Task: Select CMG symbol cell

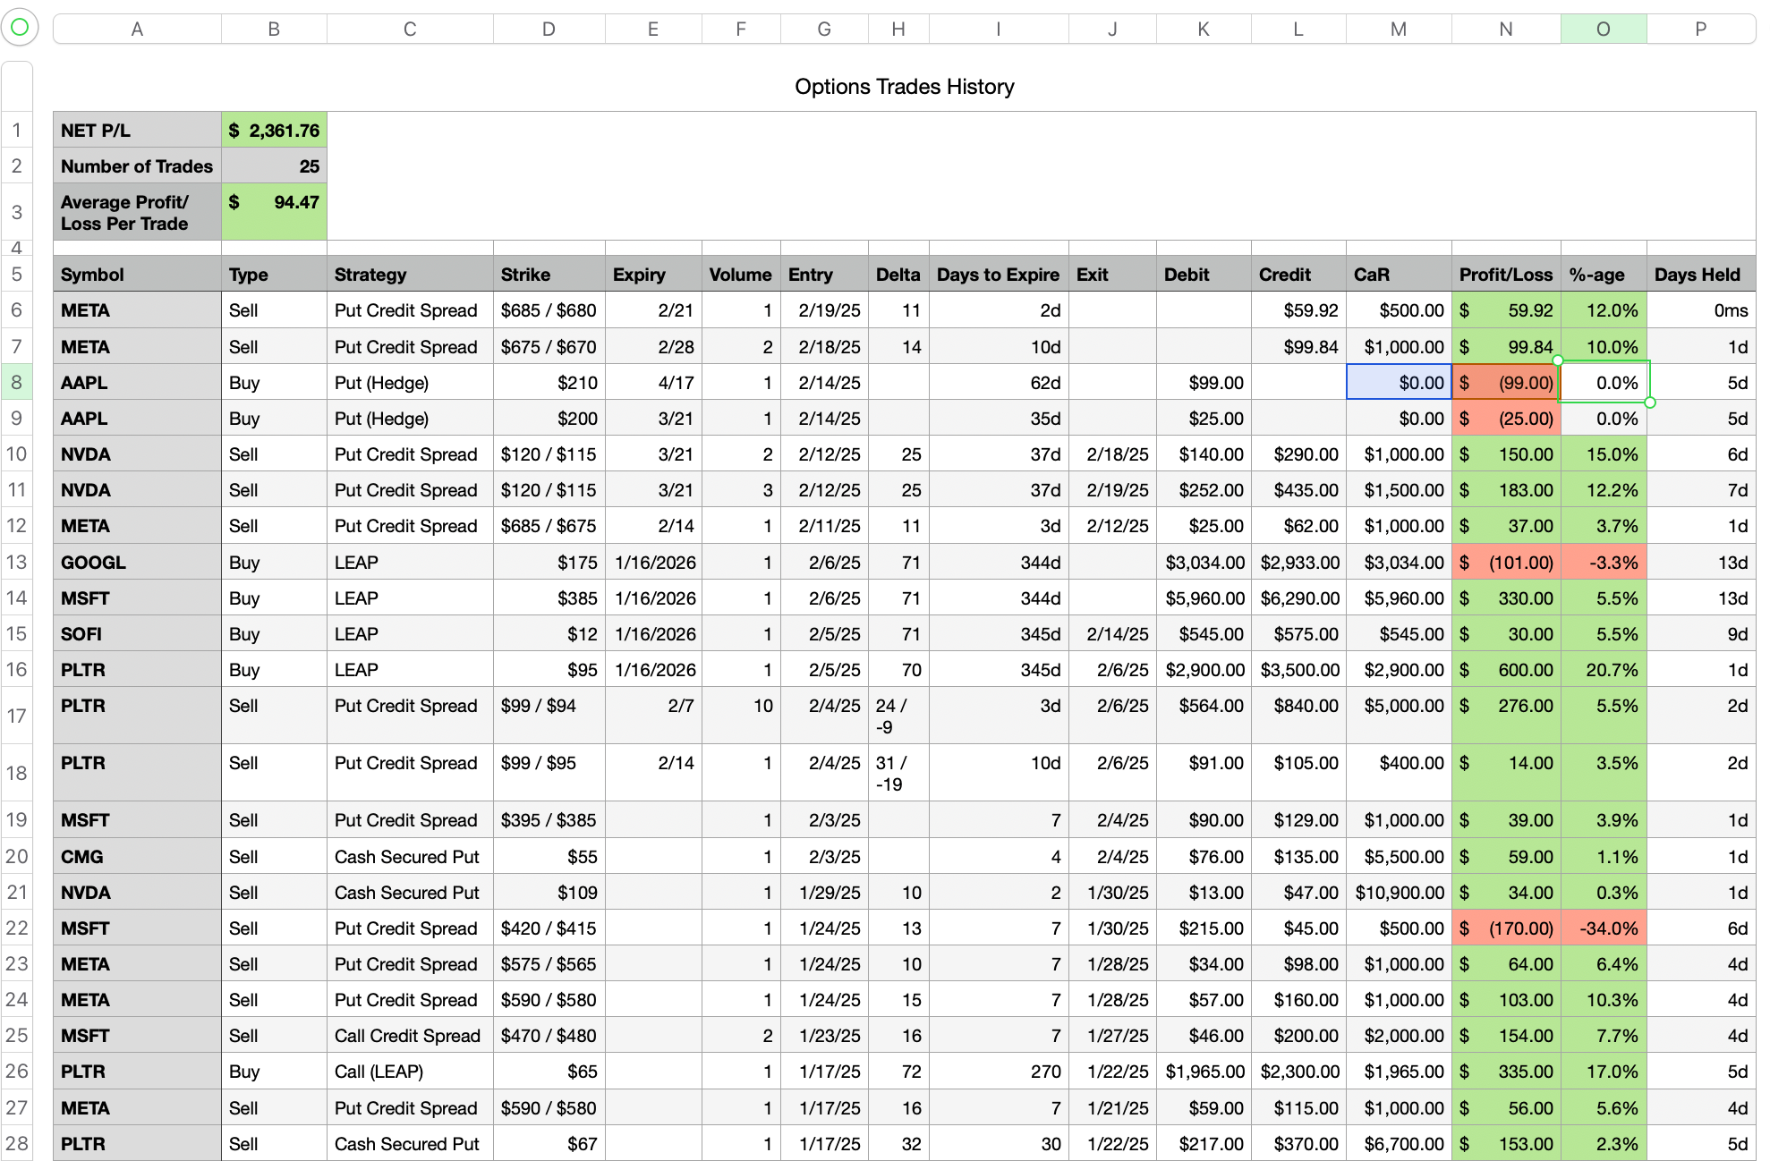Action: (137, 856)
